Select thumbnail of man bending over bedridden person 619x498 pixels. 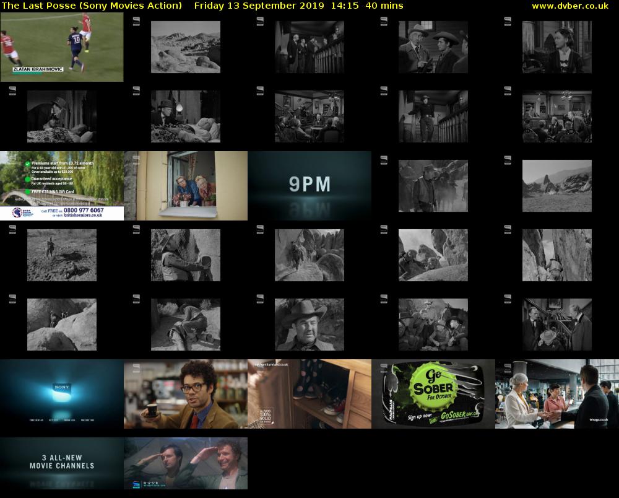coord(61,116)
